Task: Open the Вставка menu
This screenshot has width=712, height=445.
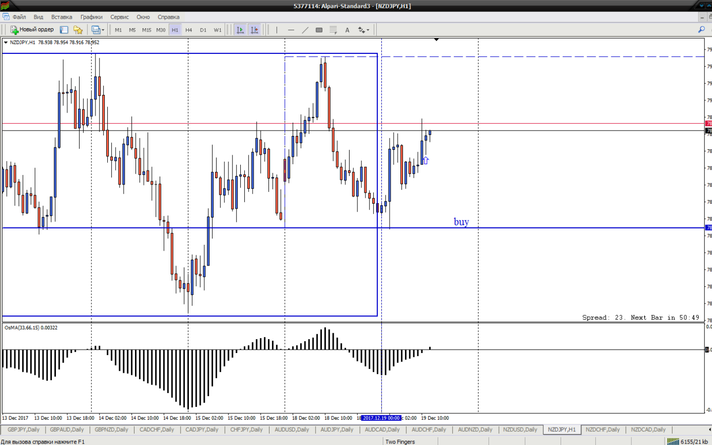Action: pyautogui.click(x=62, y=17)
